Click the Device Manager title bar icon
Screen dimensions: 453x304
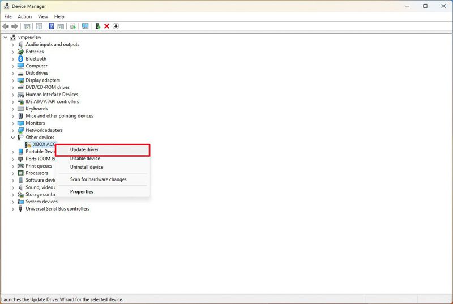point(6,6)
